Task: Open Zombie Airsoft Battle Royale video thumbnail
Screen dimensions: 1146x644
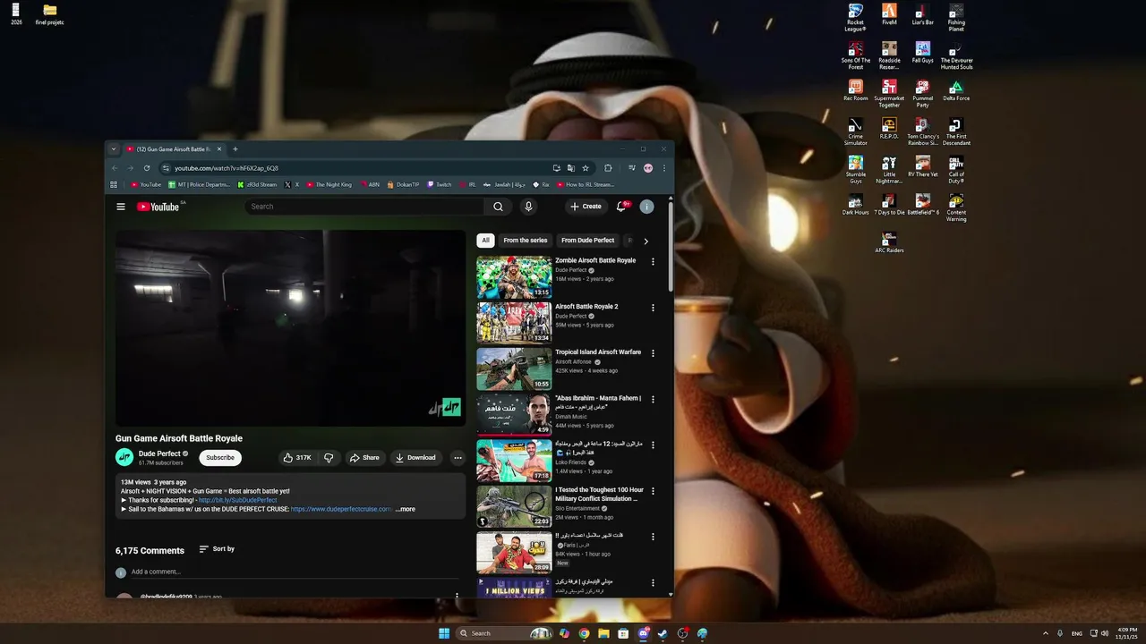Action: tap(514, 277)
